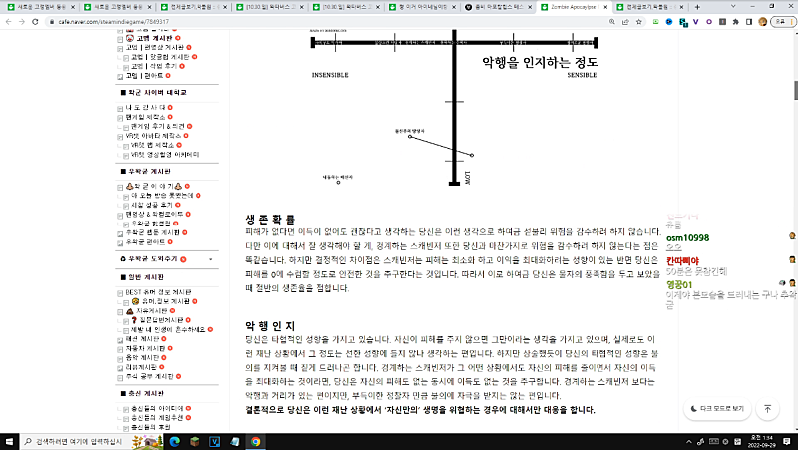
Task: Bookmark this page with the star
Action: click(x=639, y=22)
